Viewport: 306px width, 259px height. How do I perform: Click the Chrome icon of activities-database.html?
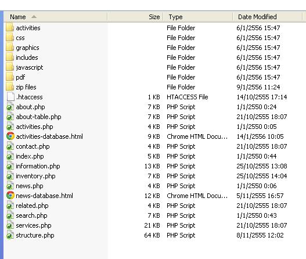tap(10, 136)
